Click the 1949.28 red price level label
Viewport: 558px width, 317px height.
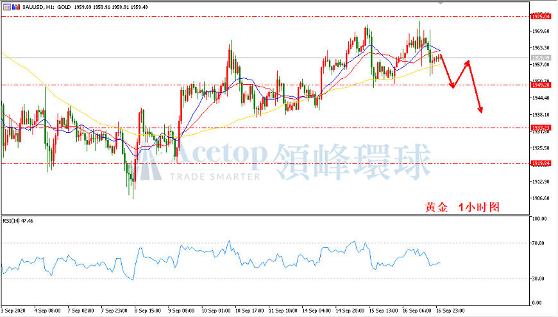pyautogui.click(x=540, y=85)
